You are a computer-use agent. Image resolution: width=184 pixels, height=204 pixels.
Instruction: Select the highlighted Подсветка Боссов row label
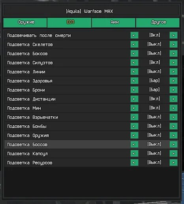[x=27, y=145]
